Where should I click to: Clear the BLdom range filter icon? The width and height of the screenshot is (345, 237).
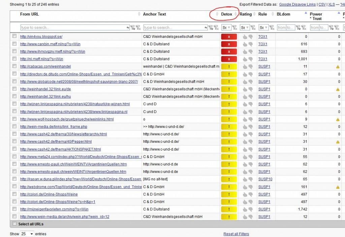(304, 28)
